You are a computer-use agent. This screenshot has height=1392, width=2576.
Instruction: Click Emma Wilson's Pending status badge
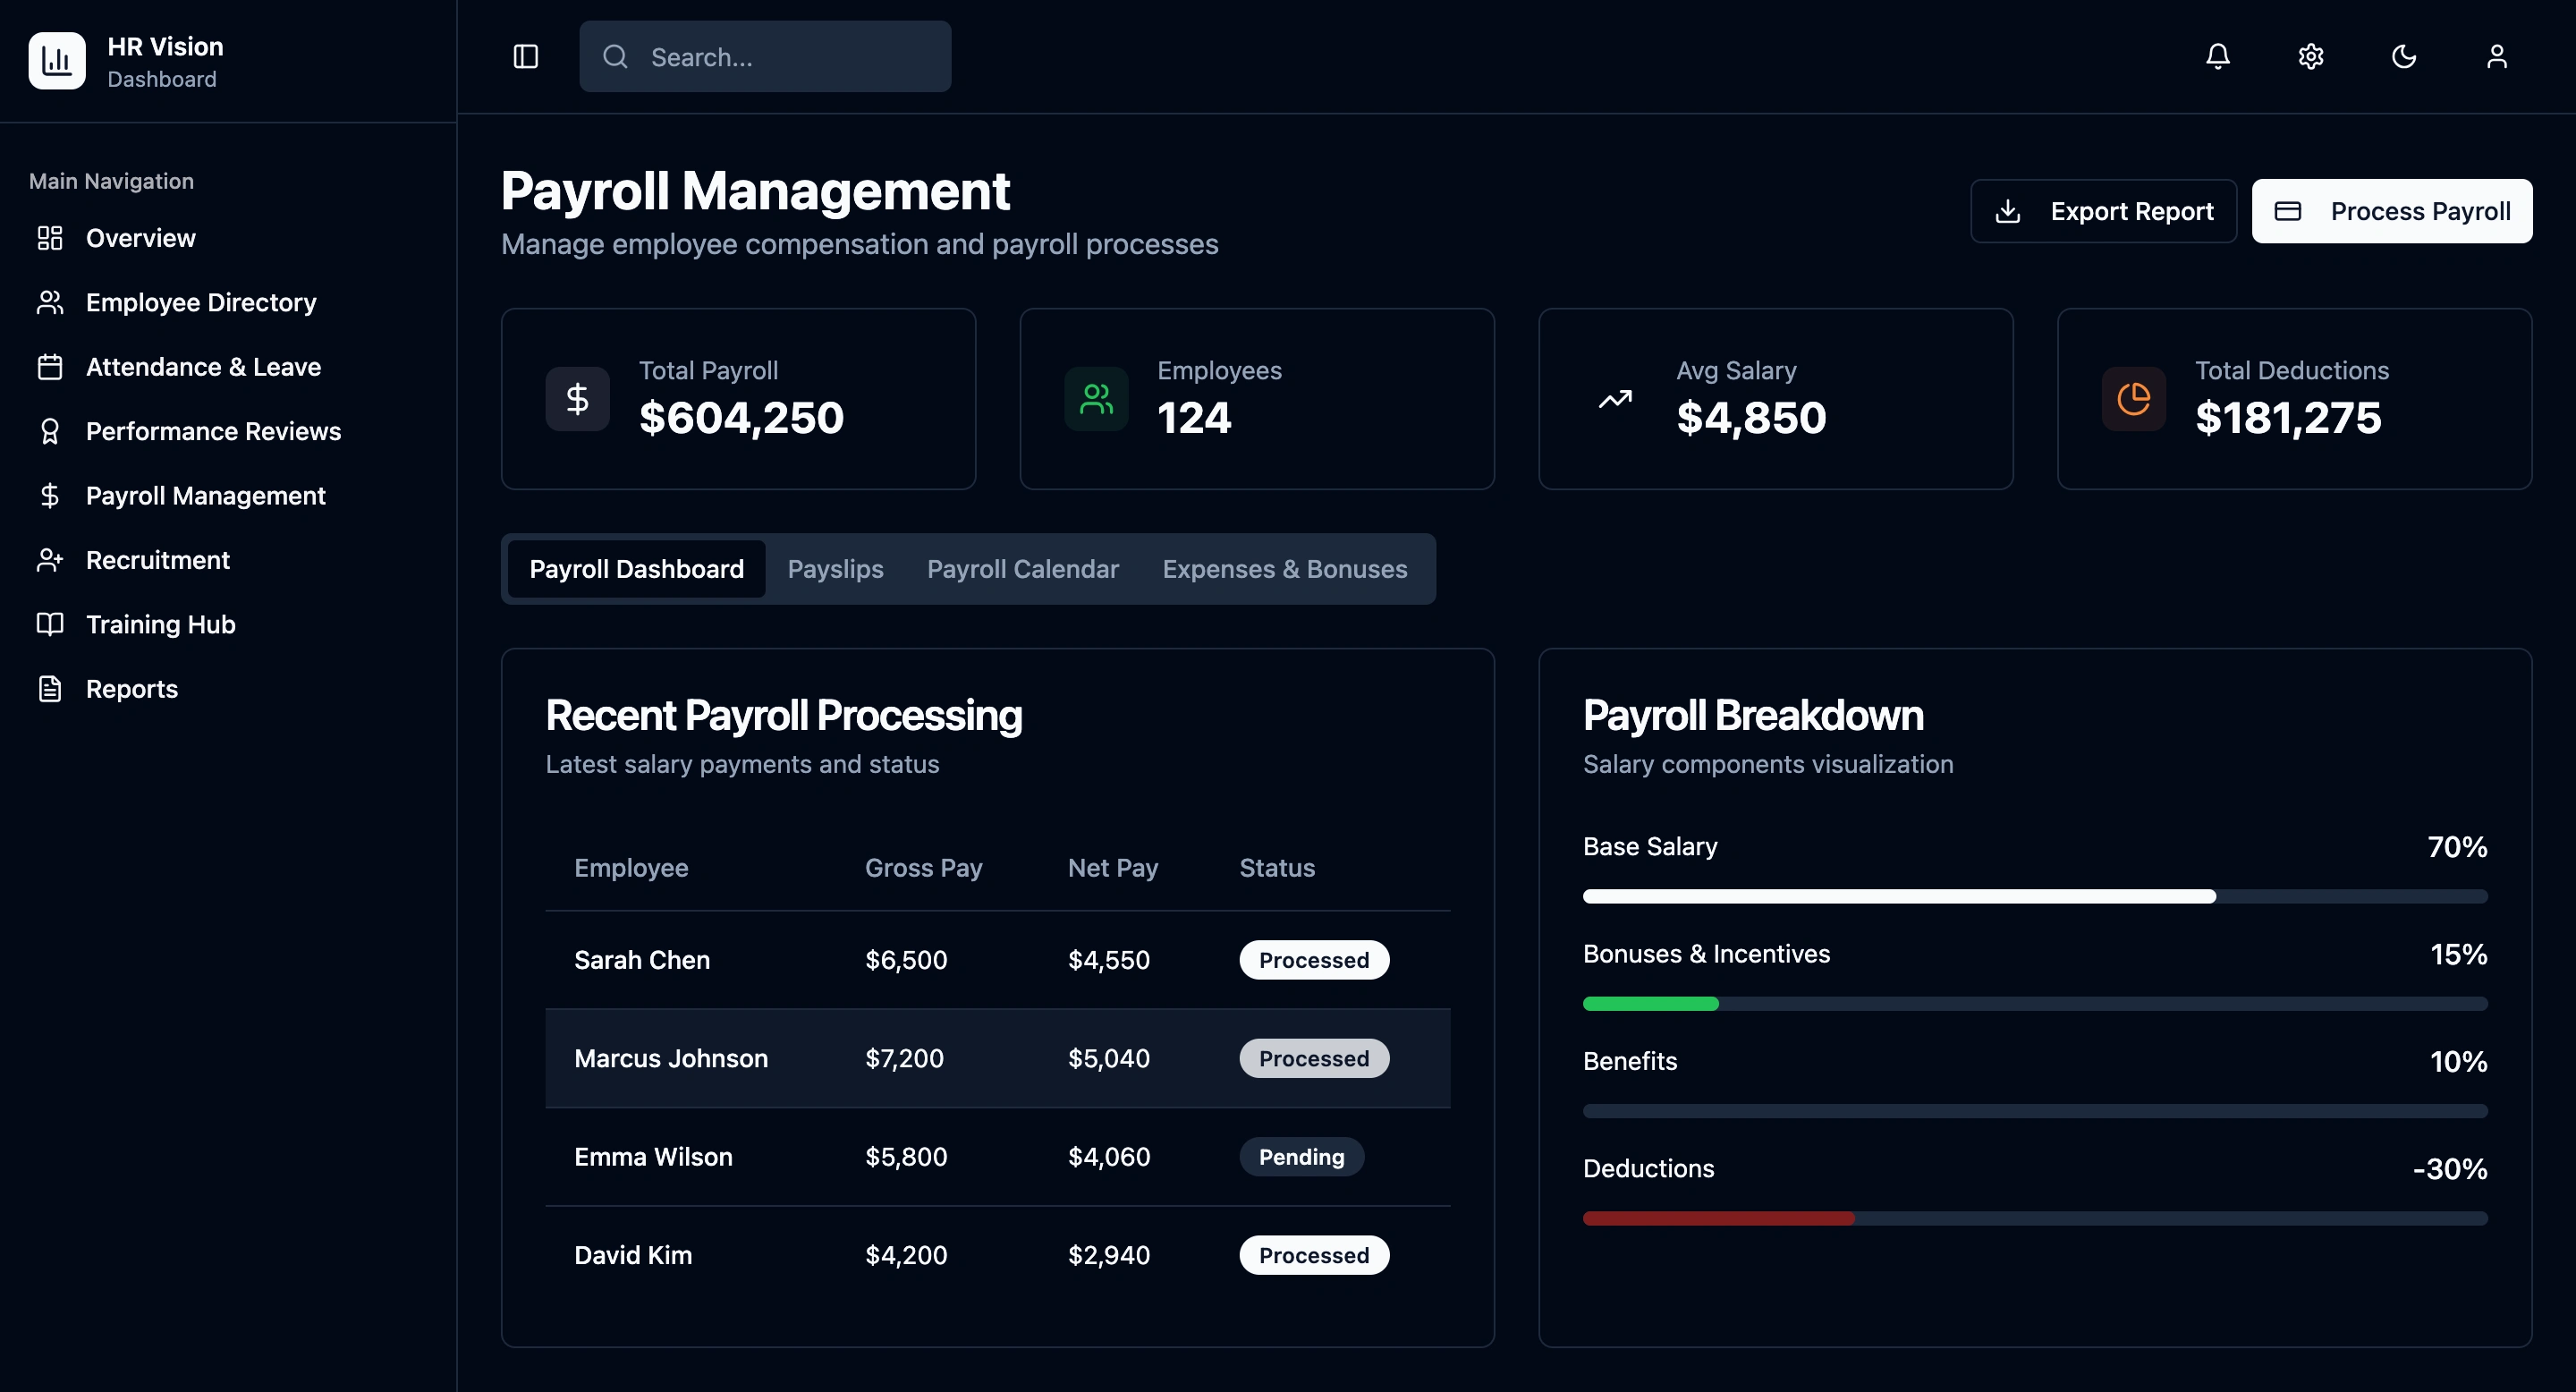tap(1301, 1157)
